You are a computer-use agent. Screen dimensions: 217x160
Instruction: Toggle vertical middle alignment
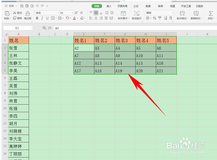tap(96, 13)
